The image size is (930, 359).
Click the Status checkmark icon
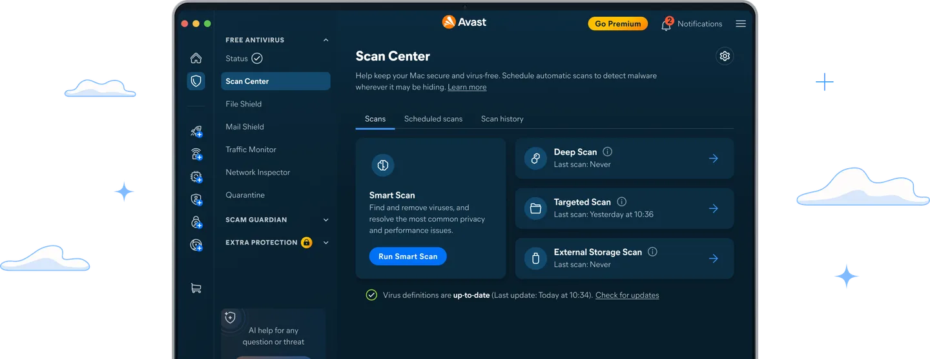pos(257,59)
